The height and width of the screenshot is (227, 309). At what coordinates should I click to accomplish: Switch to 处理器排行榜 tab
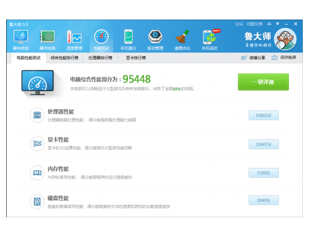[100, 58]
